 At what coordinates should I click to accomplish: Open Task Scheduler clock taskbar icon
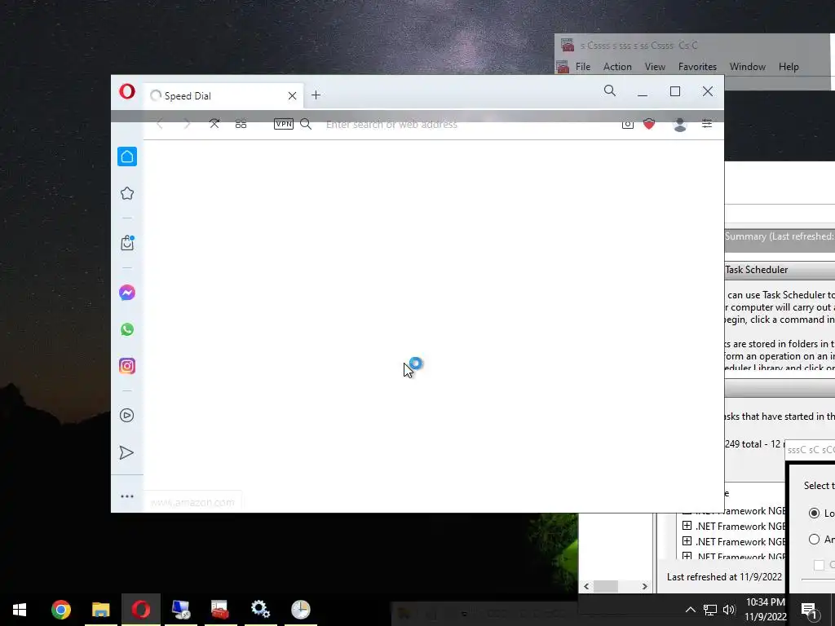point(300,610)
